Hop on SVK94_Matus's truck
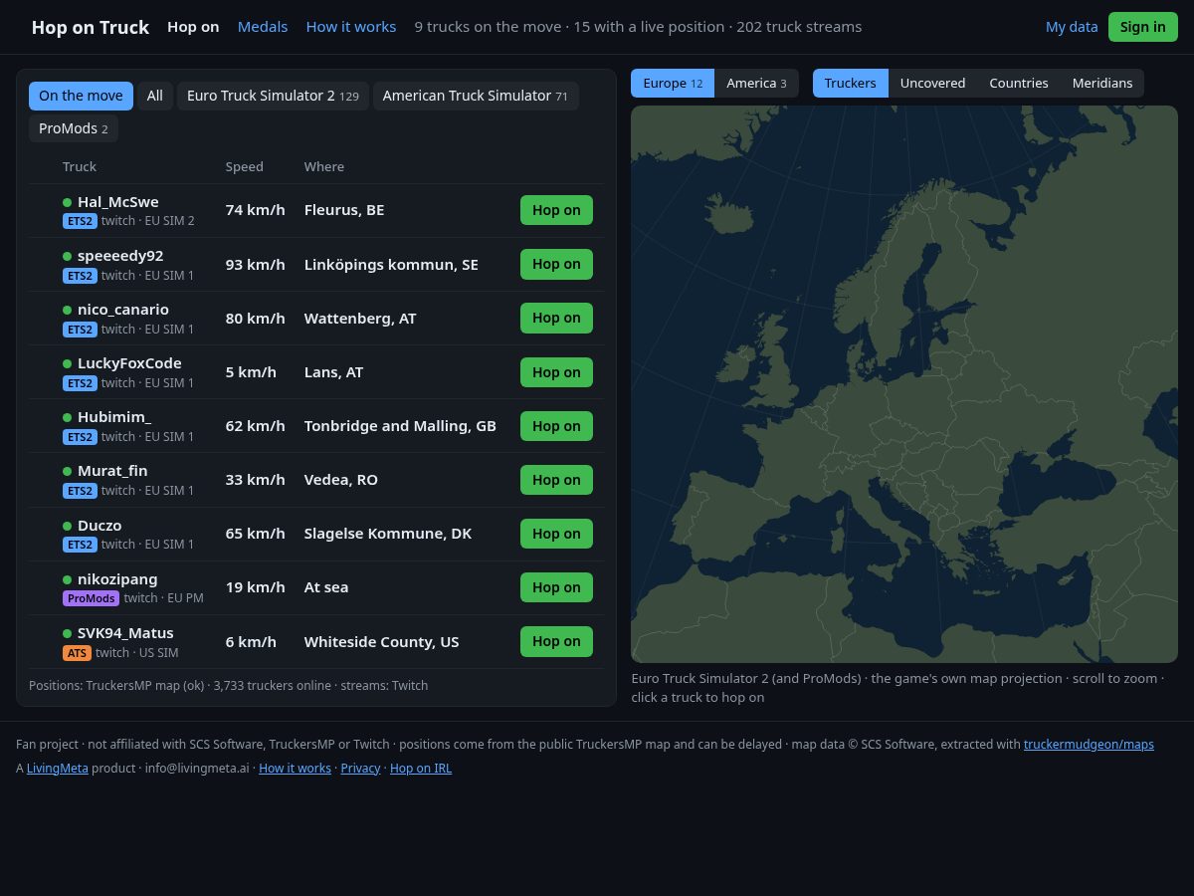The width and height of the screenshot is (1194, 896). (x=556, y=641)
